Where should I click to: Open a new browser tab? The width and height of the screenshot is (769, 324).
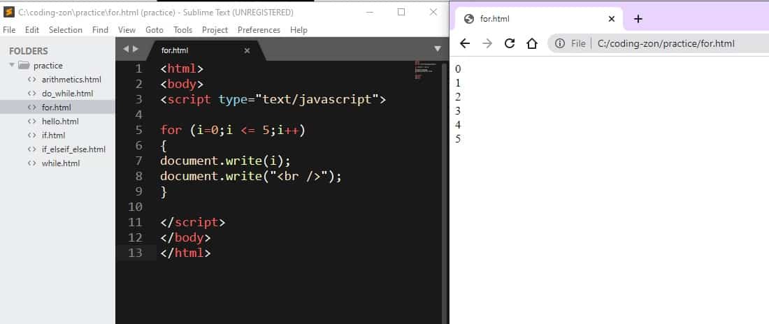638,19
